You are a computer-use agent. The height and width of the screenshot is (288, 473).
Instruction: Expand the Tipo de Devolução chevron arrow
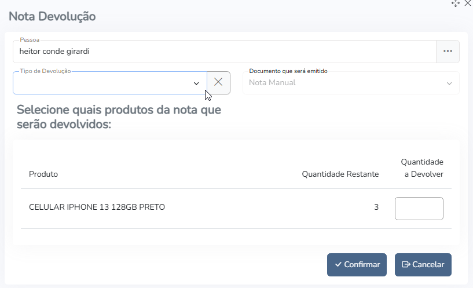196,83
